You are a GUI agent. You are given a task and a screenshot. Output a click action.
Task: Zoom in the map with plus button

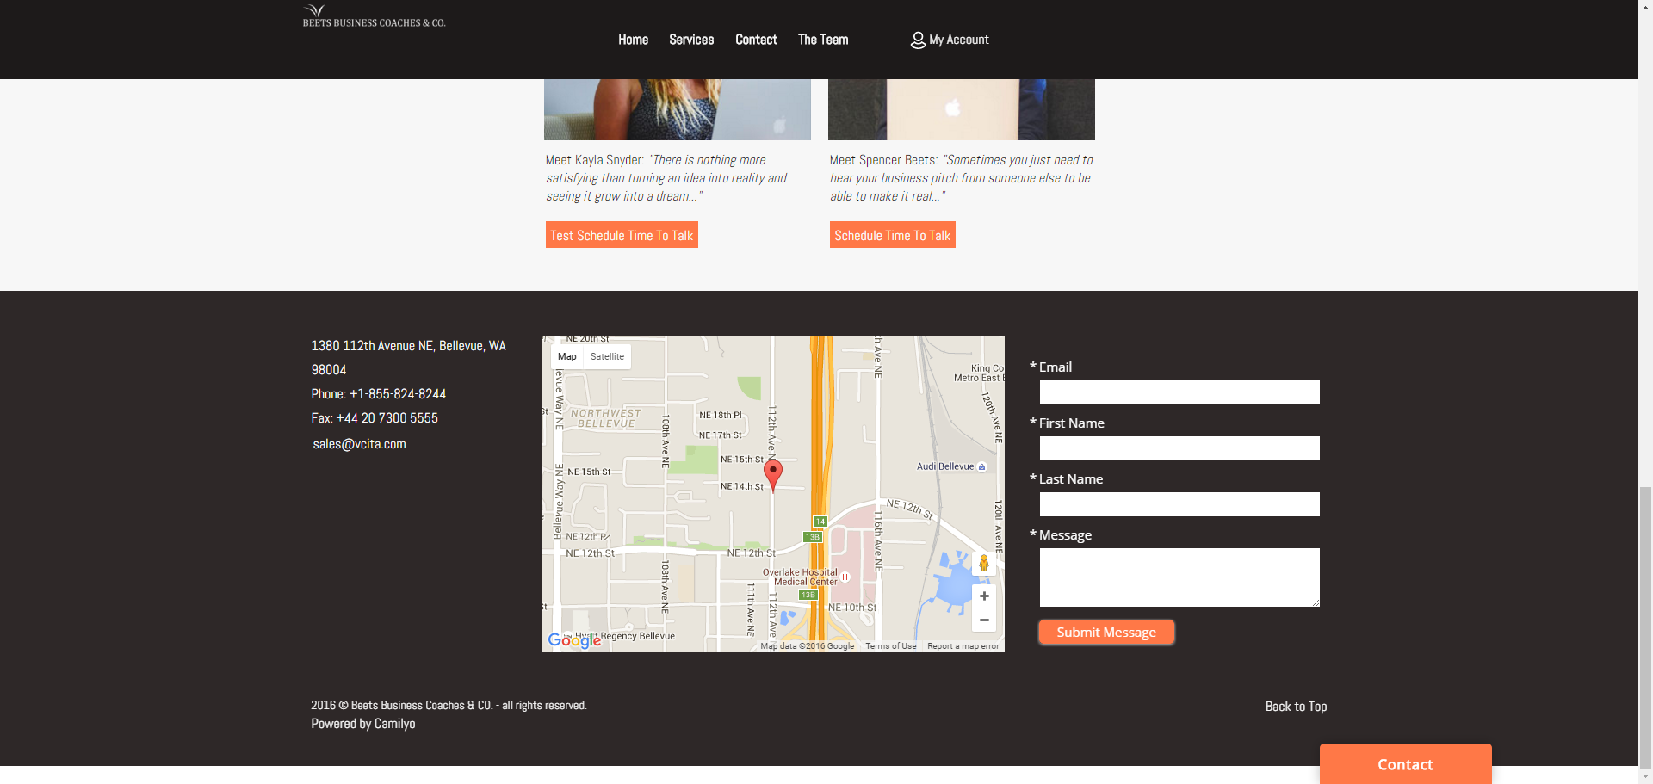[984, 596]
